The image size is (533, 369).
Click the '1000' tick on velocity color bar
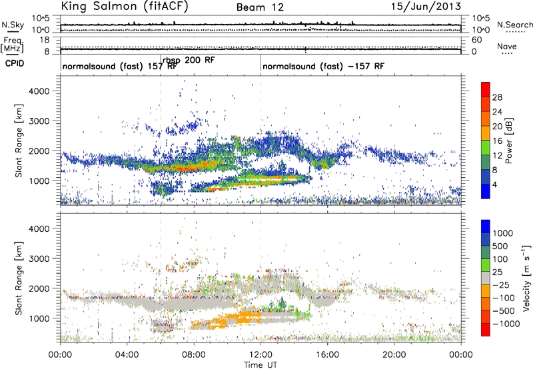[x=502, y=233]
